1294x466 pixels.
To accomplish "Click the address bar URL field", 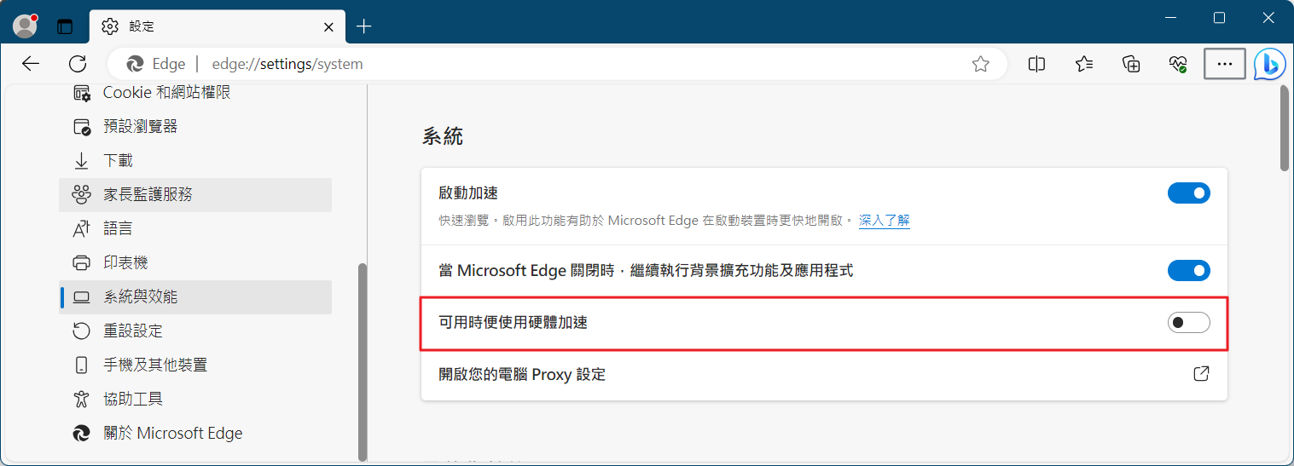I will point(546,64).
